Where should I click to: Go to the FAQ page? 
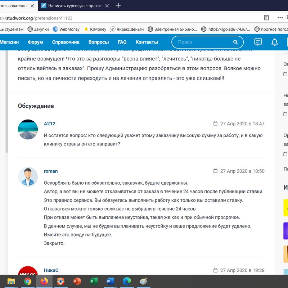[122, 42]
